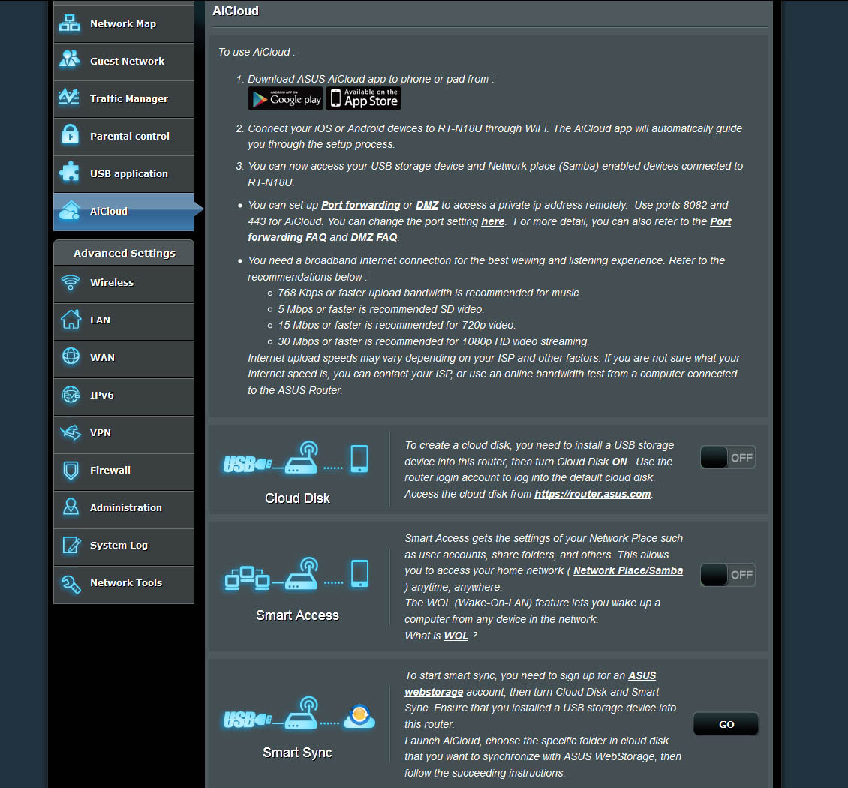This screenshot has width=848, height=788.
Task: Click the Firewall shield icon
Action: point(71,470)
